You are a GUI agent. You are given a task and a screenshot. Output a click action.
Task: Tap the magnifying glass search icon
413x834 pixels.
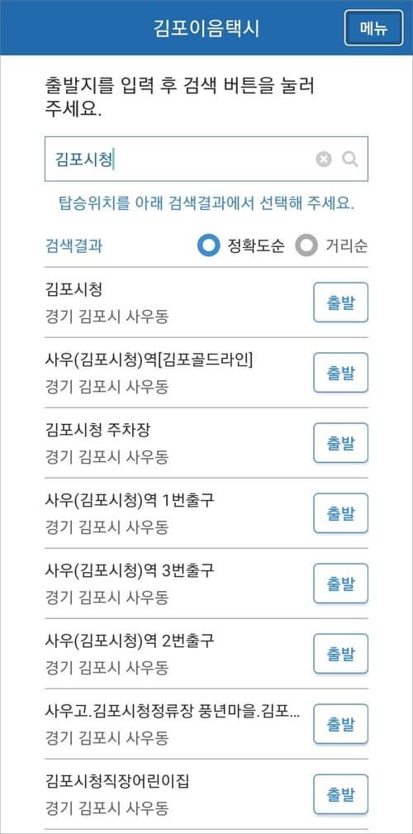pos(349,159)
